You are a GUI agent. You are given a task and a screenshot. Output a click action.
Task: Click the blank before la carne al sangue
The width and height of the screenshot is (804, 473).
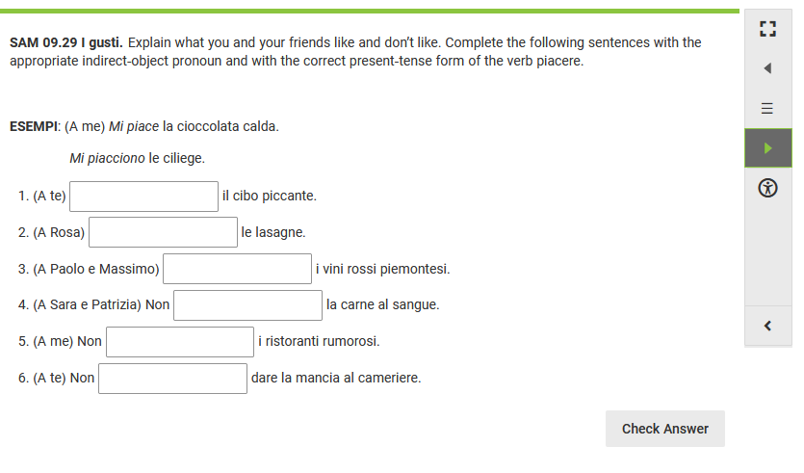tap(248, 305)
